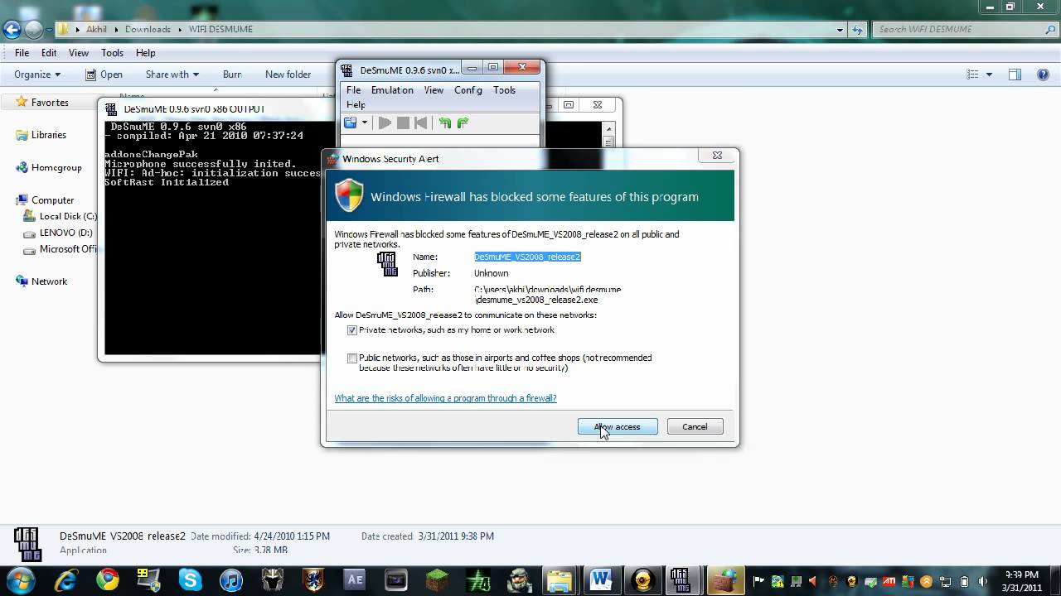This screenshot has width=1061, height=596.
Task: Click Explorer back navigation arrow
Action: (12, 30)
